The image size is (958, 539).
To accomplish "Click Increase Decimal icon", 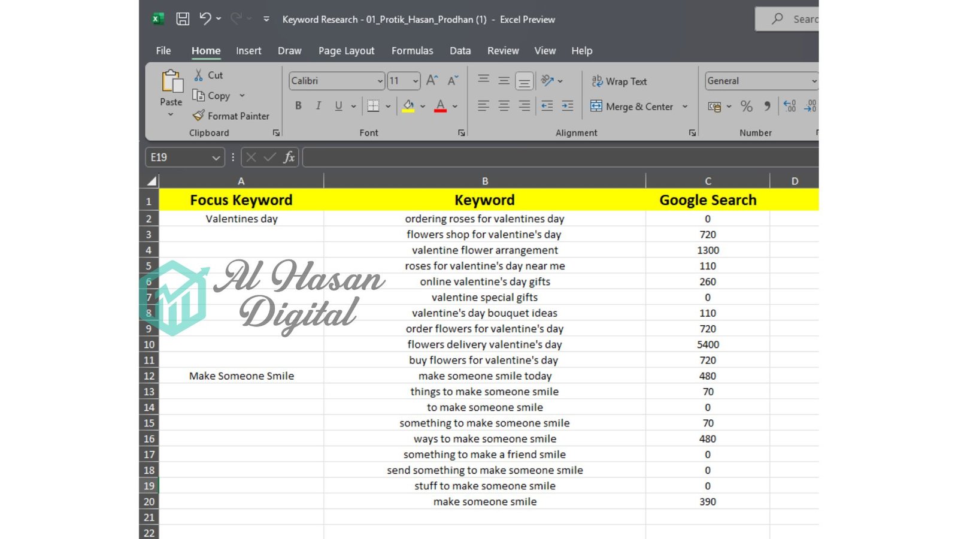I will 790,106.
